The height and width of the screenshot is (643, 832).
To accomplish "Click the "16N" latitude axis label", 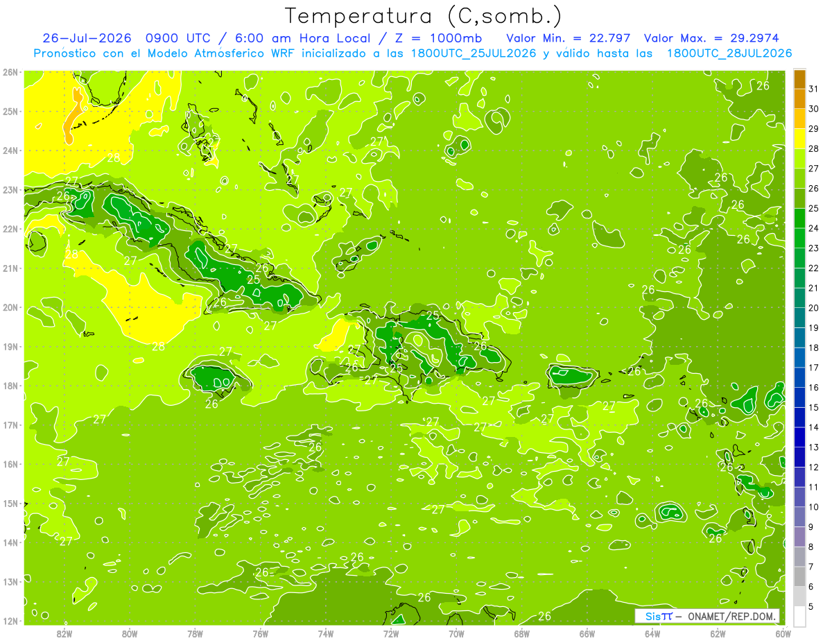I will point(10,464).
